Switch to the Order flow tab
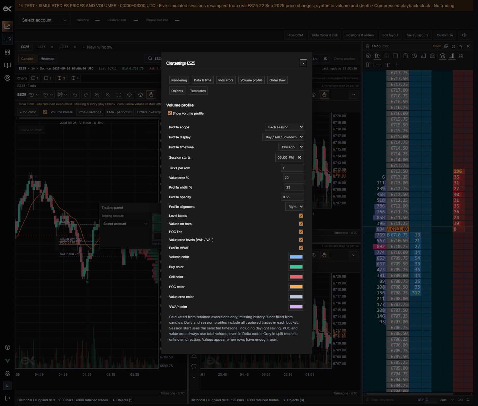This screenshot has height=406, width=478. (x=278, y=80)
